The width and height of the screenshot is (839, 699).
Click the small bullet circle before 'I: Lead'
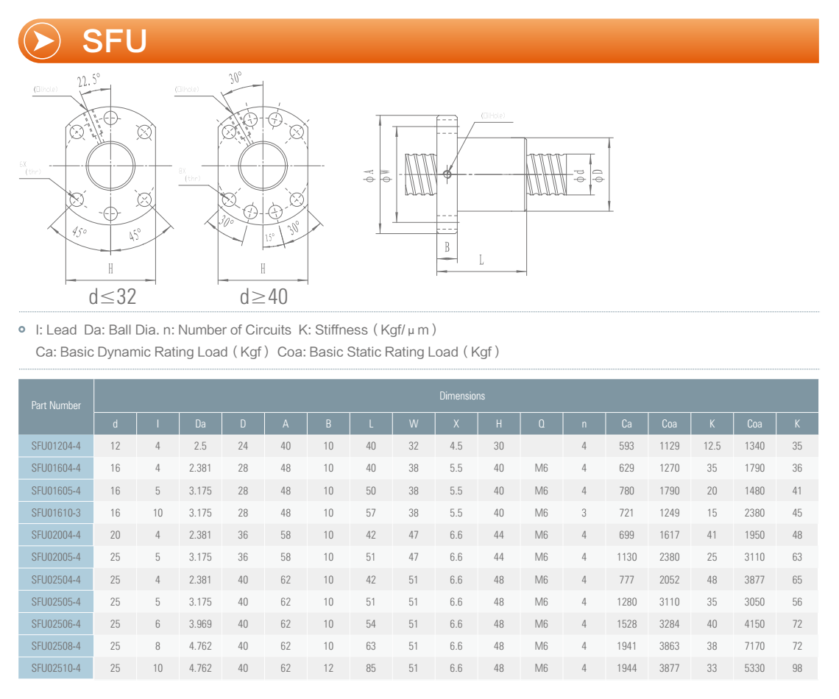(x=22, y=330)
